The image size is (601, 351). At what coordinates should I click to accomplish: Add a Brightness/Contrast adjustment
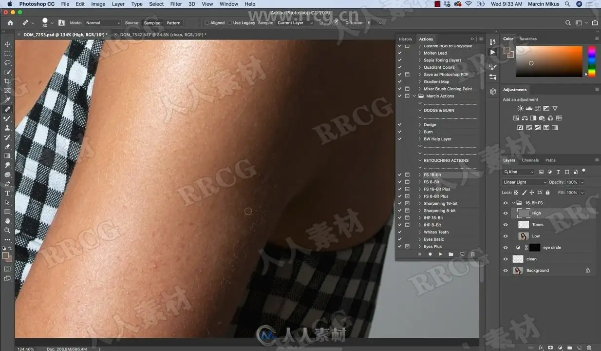pyautogui.click(x=521, y=109)
